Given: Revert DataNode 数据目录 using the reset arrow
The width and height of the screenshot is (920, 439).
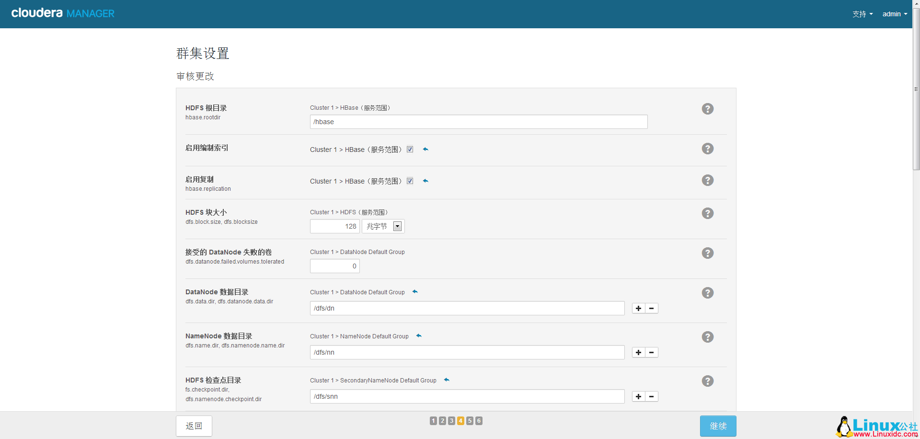Looking at the screenshot, I should (x=415, y=292).
